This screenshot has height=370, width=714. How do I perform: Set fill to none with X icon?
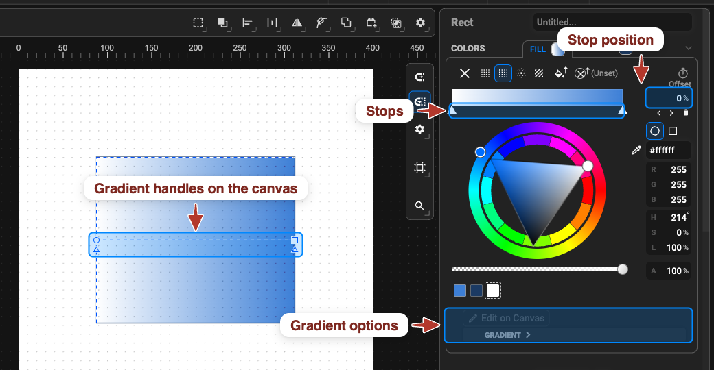tap(465, 73)
